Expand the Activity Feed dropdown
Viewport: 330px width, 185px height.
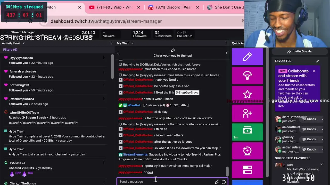tap(23, 43)
